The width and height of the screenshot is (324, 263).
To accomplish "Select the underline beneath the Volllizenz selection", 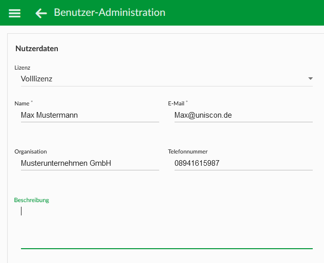I will [x=166, y=86].
